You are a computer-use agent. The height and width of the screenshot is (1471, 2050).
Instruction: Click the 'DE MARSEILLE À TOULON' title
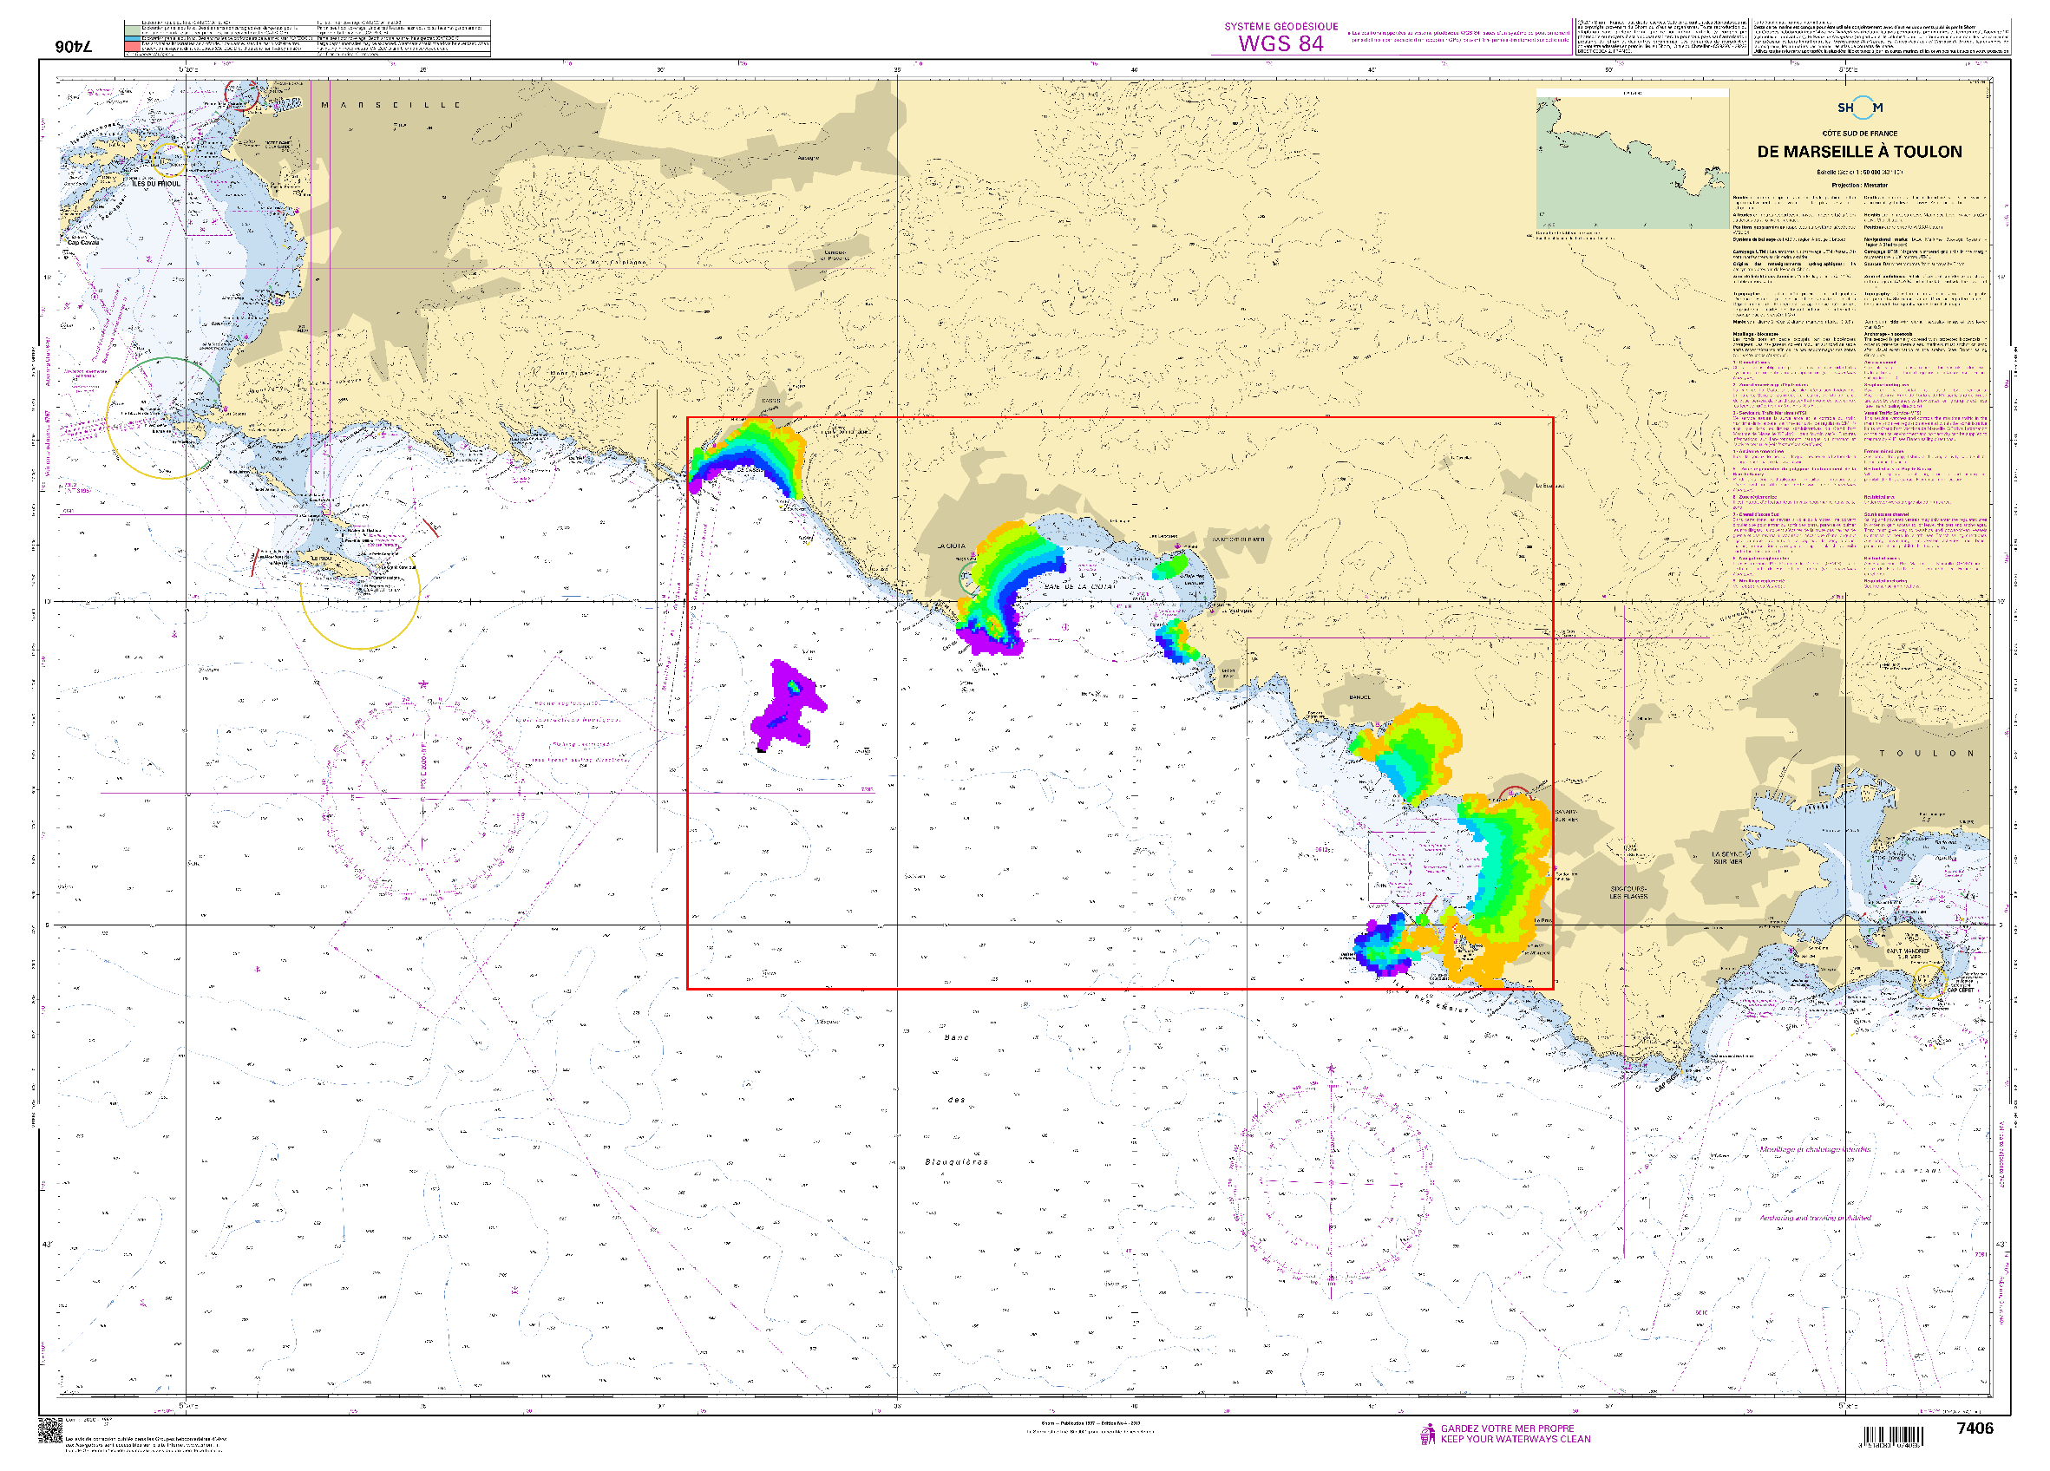1859,152
